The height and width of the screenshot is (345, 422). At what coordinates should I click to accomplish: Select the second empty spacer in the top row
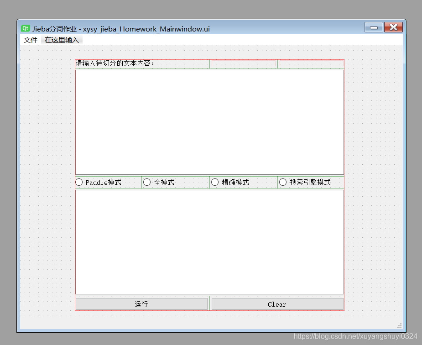click(312, 63)
